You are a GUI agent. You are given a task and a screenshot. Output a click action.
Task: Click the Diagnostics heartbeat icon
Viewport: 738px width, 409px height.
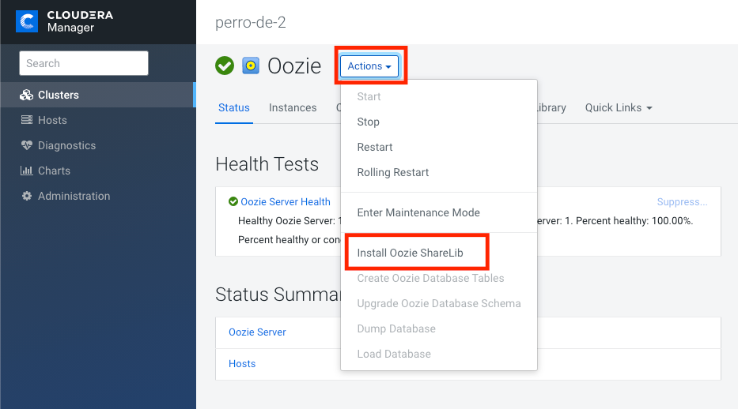point(27,145)
